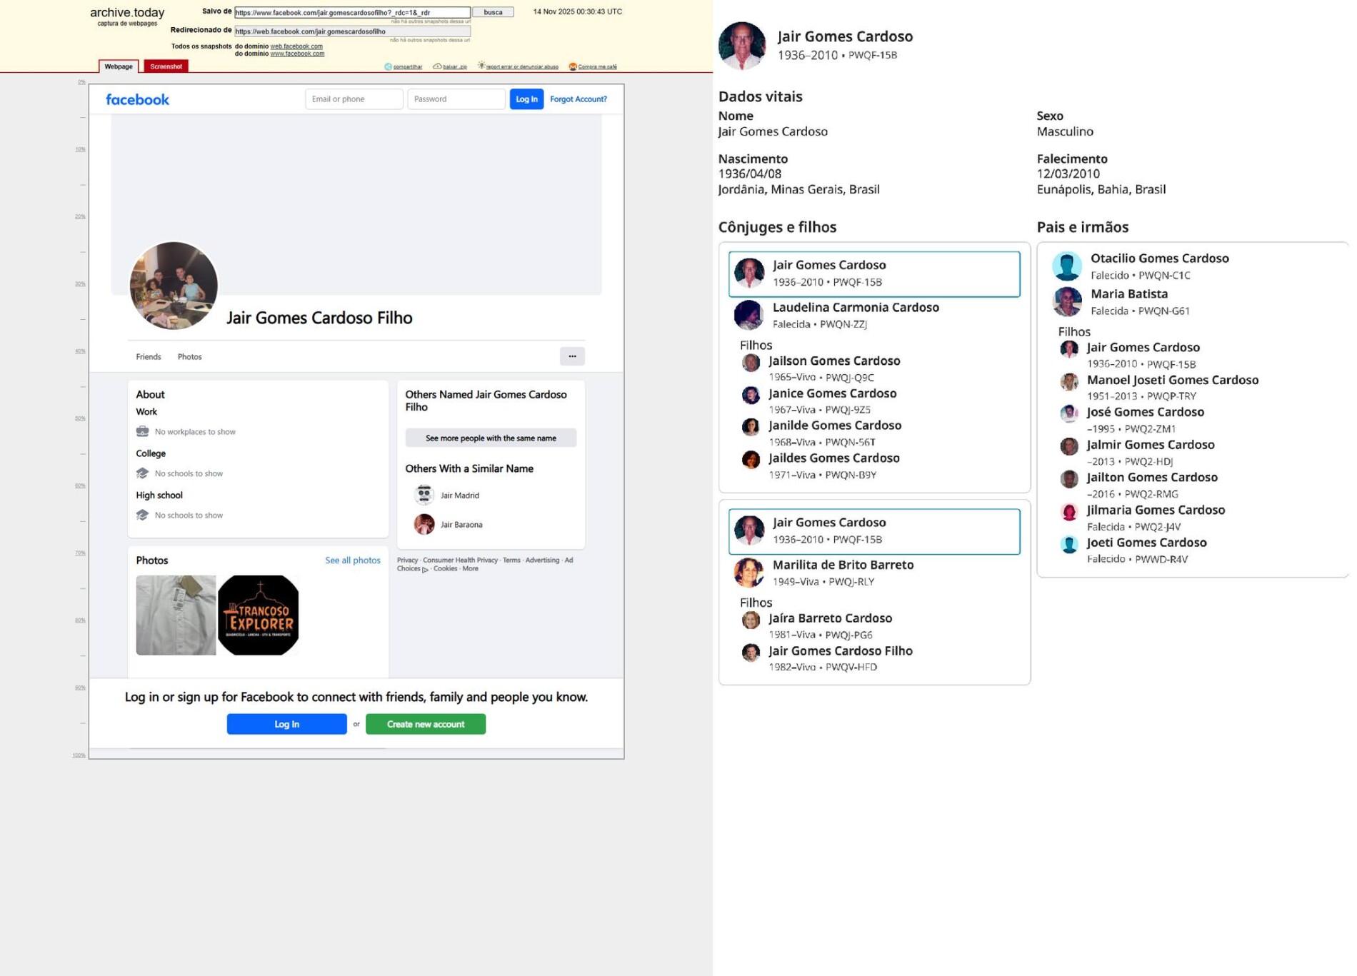Click the report error lightbulb icon
The image size is (1357, 976).
[481, 66]
